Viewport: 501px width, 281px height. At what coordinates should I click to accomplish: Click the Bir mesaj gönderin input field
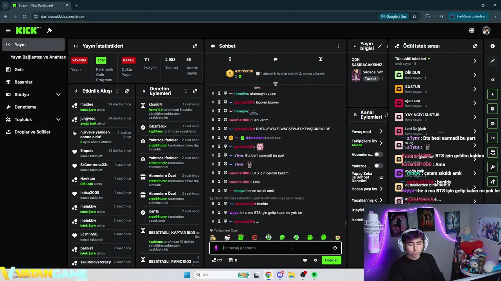(276, 248)
